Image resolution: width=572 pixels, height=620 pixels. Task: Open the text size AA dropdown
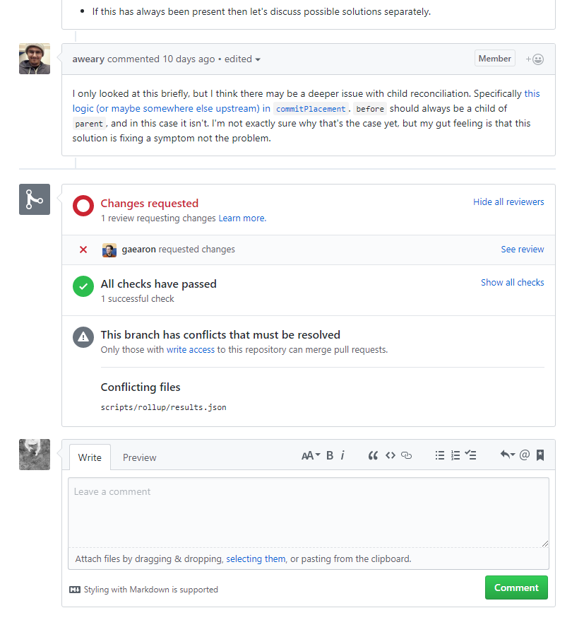point(310,455)
